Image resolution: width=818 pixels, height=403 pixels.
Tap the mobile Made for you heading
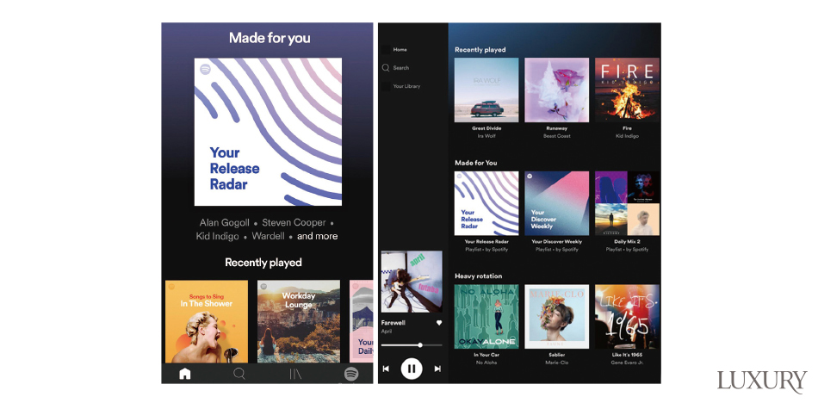[270, 38]
